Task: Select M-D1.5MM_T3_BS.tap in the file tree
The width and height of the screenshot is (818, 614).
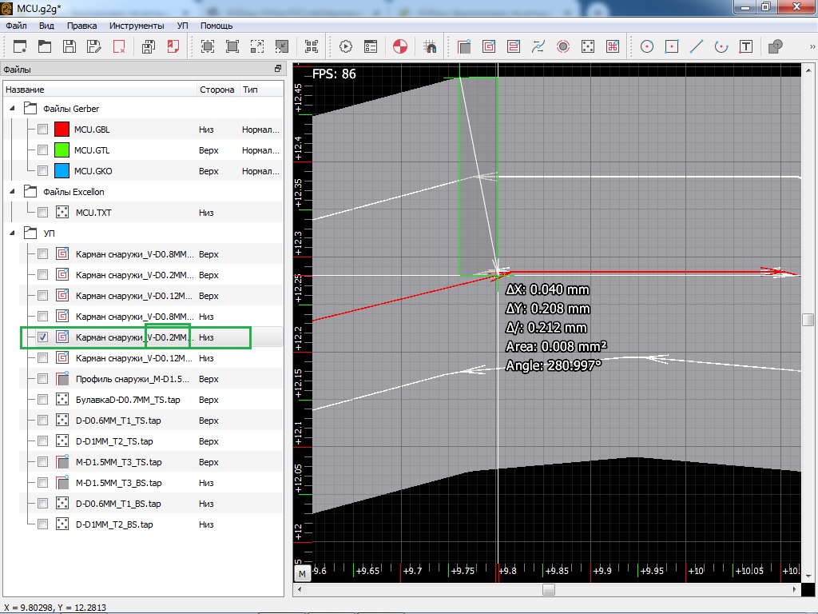Action: click(x=118, y=483)
